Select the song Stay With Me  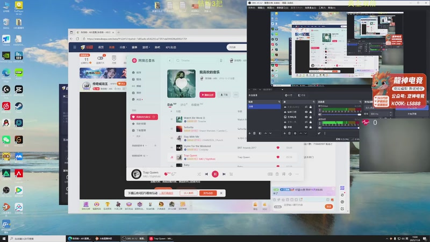pos(191,137)
